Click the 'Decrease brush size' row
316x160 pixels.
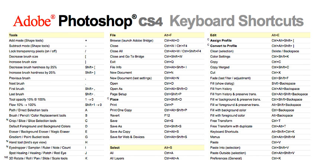[56, 56]
